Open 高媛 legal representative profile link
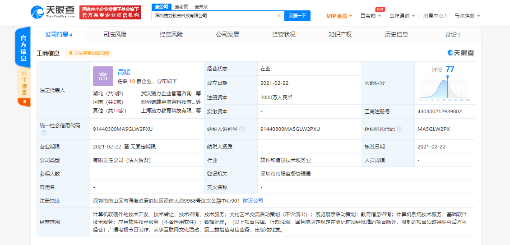 click(x=124, y=72)
